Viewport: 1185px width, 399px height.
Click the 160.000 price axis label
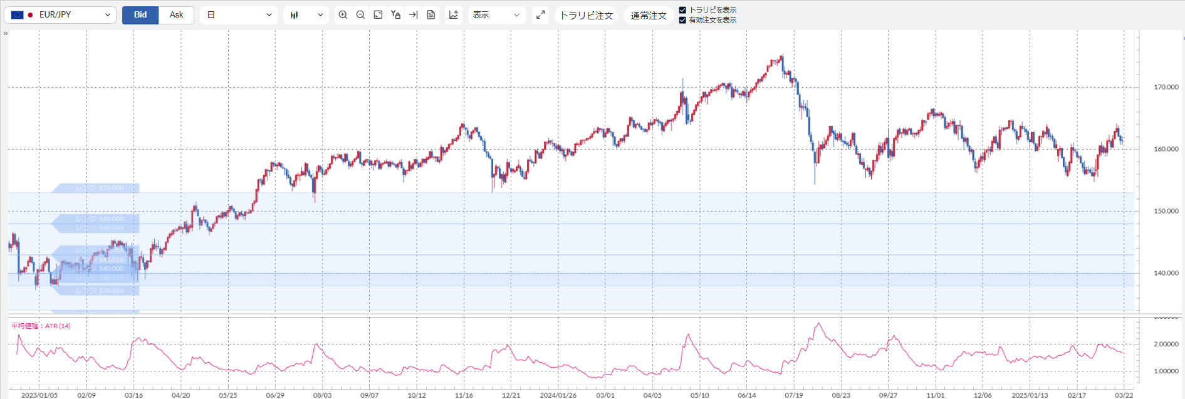point(1166,149)
